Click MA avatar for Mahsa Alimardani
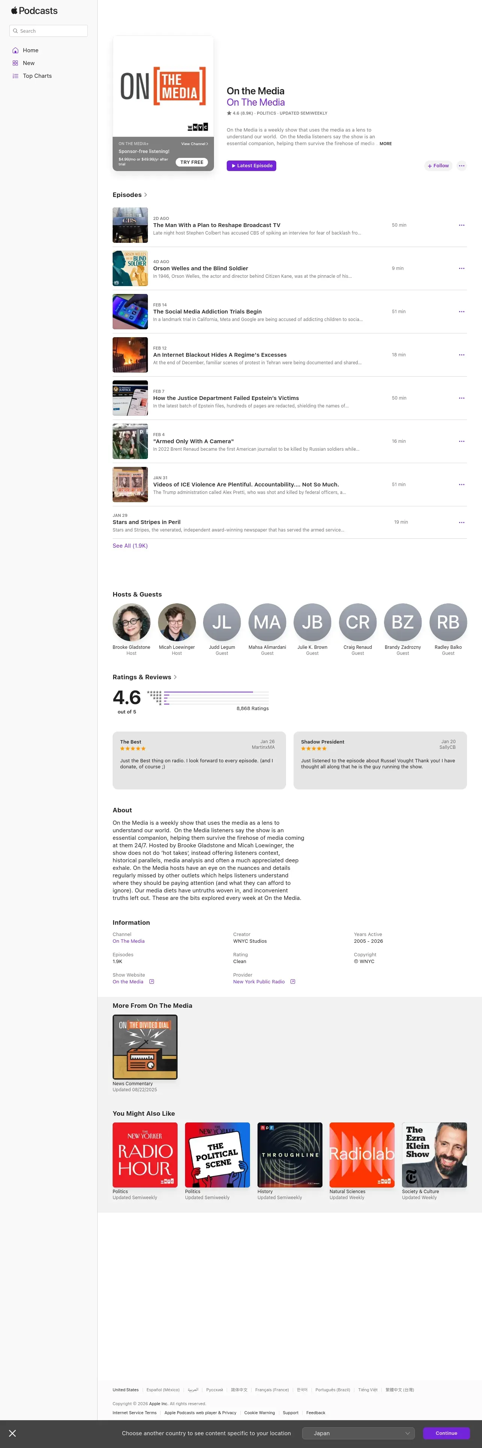The height and width of the screenshot is (1448, 482). (x=267, y=622)
